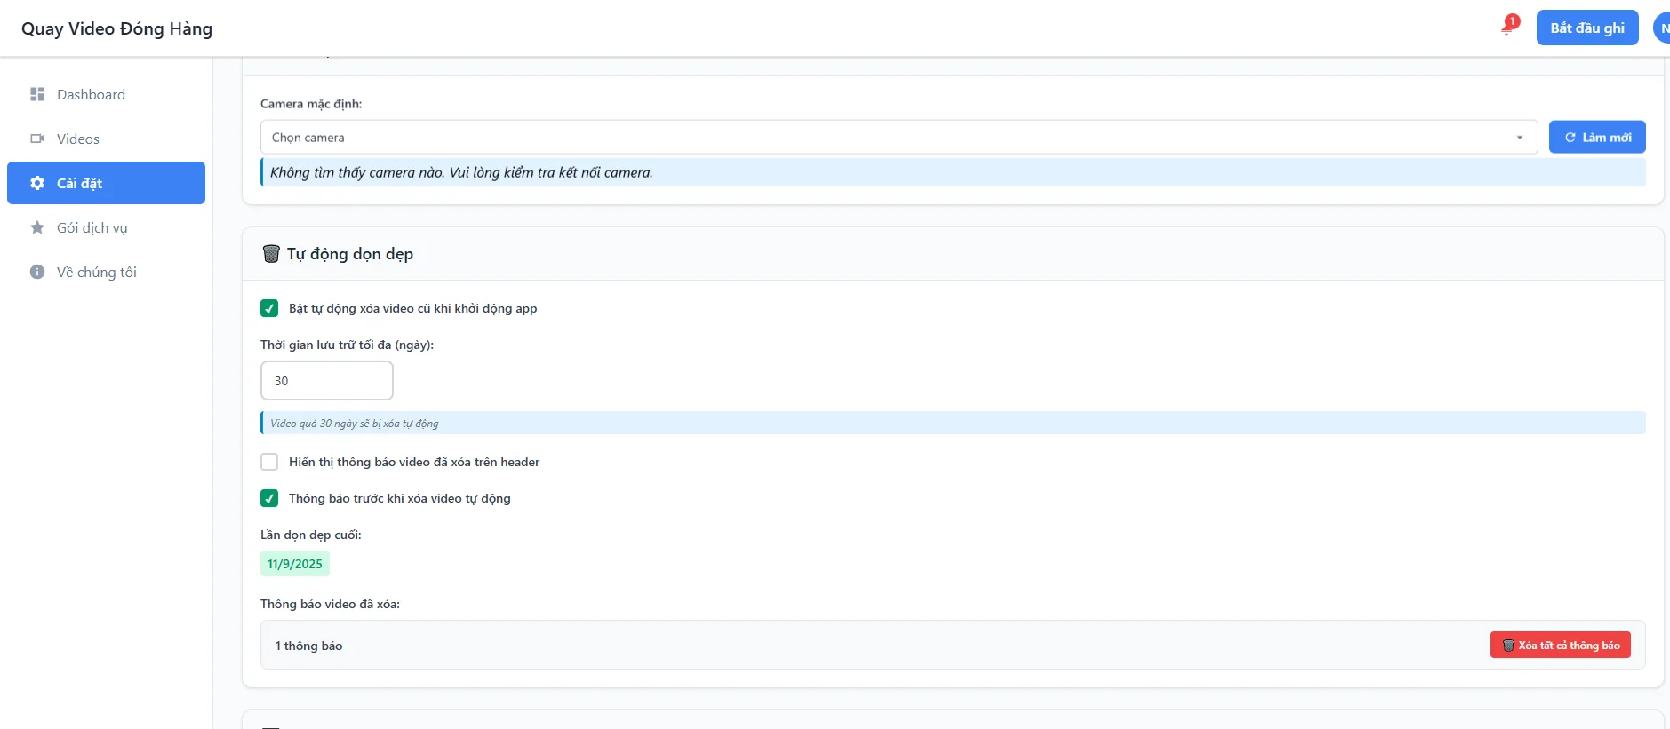Click the Bắt đầu ghi button
This screenshot has height=729, width=1670.
click(x=1587, y=28)
